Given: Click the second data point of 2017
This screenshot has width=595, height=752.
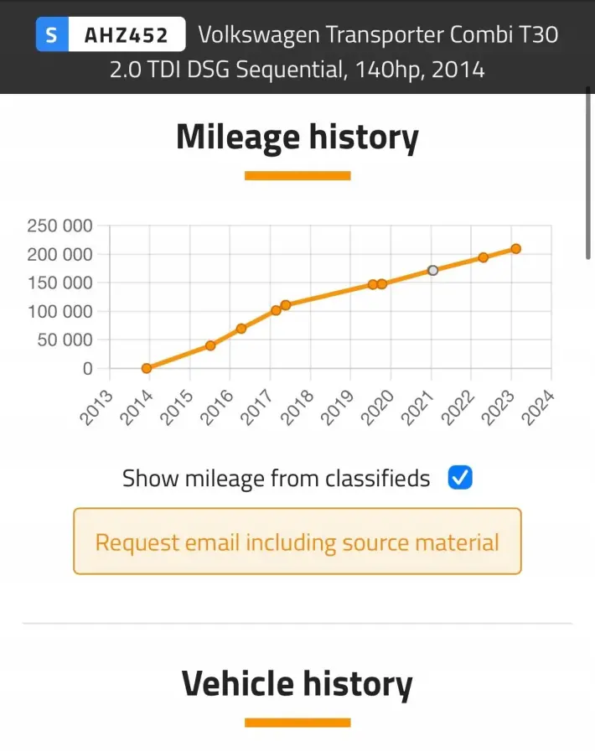Looking at the screenshot, I should pos(286,305).
